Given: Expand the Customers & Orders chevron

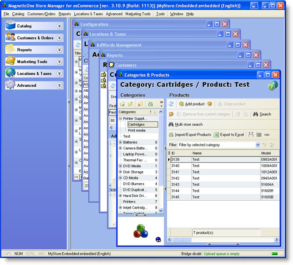Looking at the screenshot, I should [59, 38].
